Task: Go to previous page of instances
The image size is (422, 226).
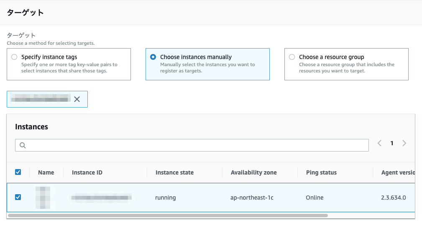Action: click(379, 143)
